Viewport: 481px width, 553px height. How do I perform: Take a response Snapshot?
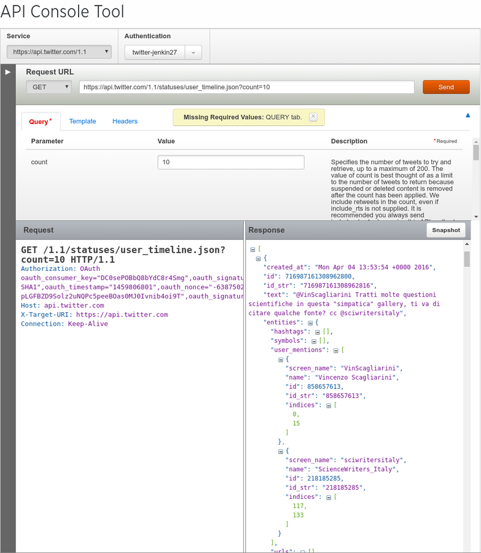pyautogui.click(x=446, y=230)
